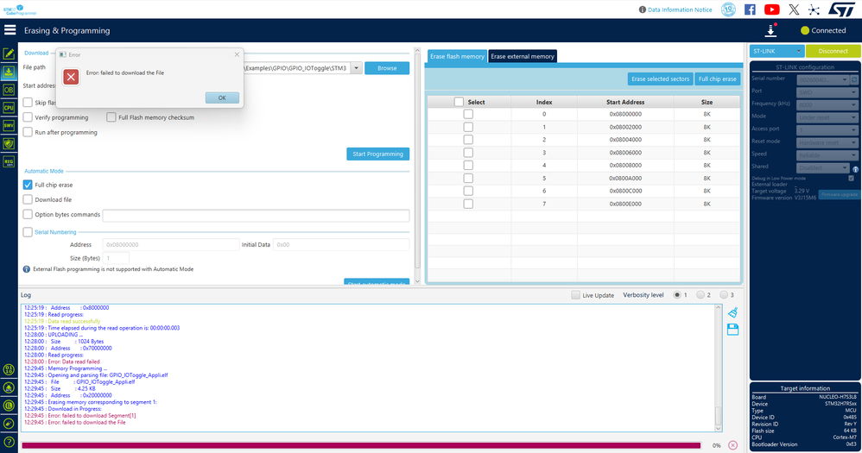Switch to Erase flash memory tab
Image resolution: width=862 pixels, height=453 pixels.
[x=457, y=56]
